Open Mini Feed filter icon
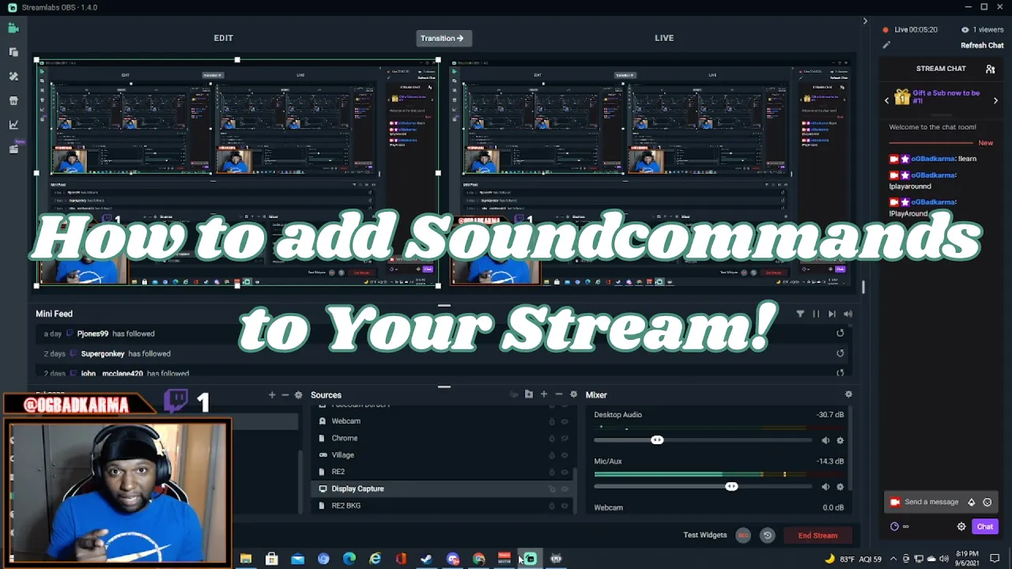The height and width of the screenshot is (569, 1012). click(x=800, y=314)
